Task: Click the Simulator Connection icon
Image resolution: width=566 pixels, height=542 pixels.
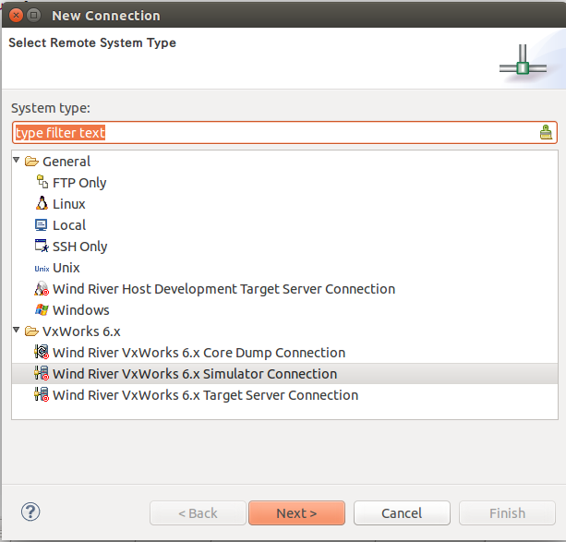Action: (42, 373)
